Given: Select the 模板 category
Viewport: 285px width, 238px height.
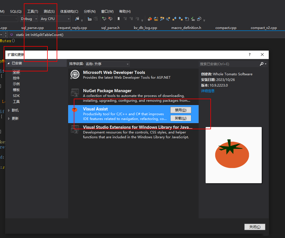Looking at the screenshot, I should tap(16, 90).
